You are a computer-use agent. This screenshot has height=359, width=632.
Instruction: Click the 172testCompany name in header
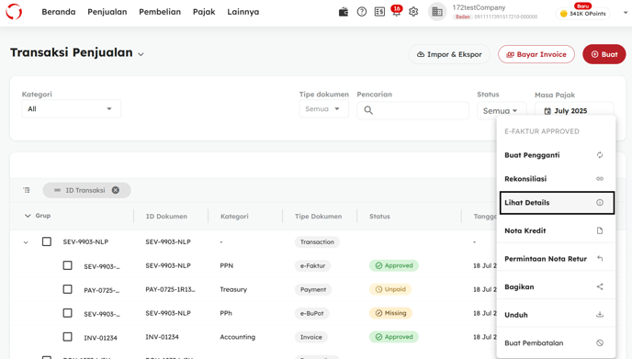tap(479, 7)
